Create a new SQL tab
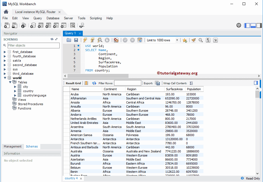The width and height of the screenshot is (263, 182). pos(7,26)
